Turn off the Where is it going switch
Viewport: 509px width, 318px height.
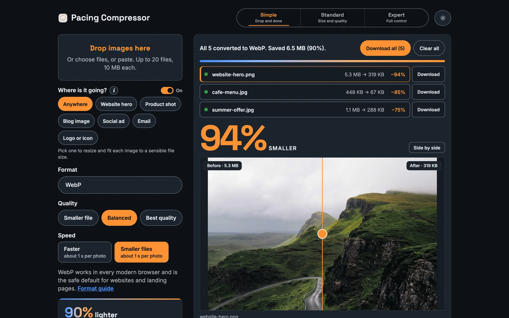tap(167, 90)
